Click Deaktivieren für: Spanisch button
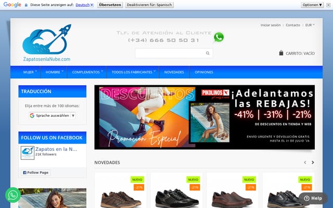 click(x=149, y=5)
